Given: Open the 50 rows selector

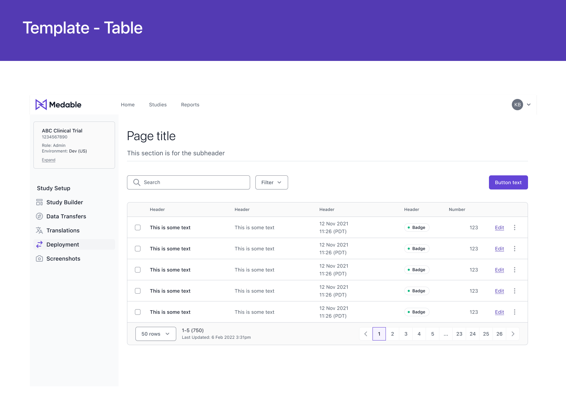Looking at the screenshot, I should pyautogui.click(x=155, y=334).
